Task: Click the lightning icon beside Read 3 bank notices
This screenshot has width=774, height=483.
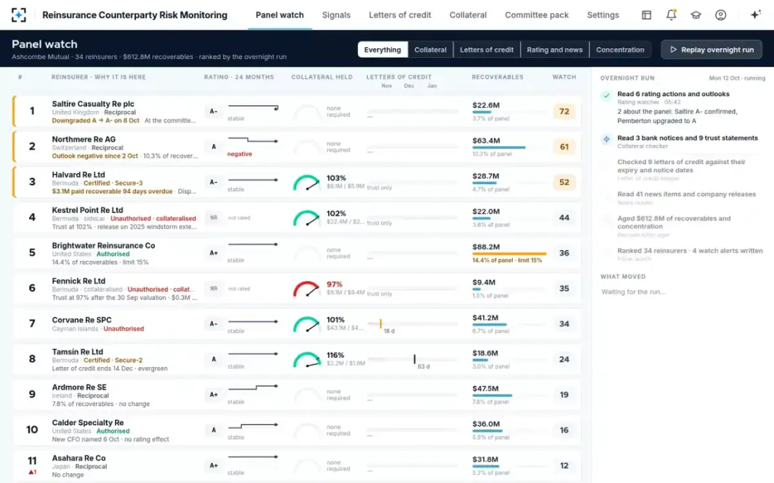Action: [606, 139]
